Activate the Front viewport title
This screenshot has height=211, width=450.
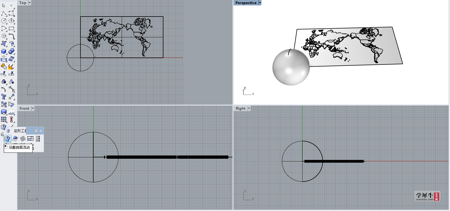pyautogui.click(x=24, y=108)
